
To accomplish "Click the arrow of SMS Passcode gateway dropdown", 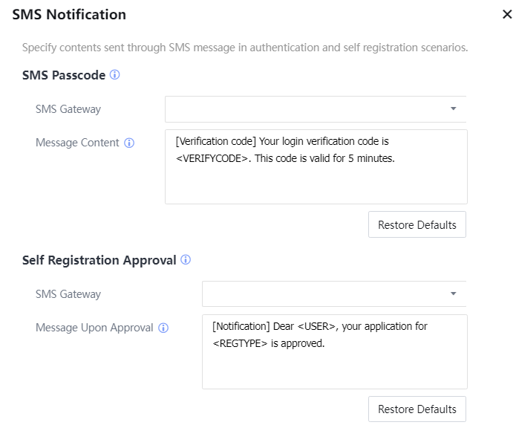I will (454, 109).
